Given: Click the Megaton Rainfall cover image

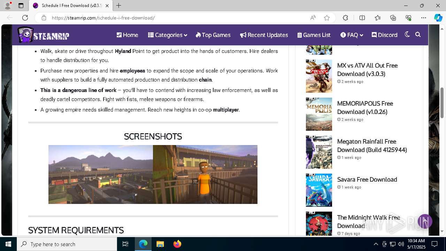Looking at the screenshot, I should click(x=319, y=152).
